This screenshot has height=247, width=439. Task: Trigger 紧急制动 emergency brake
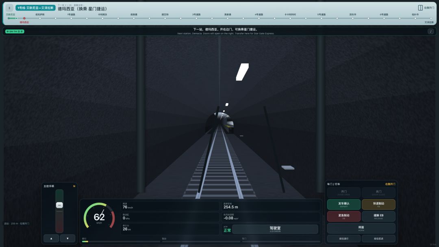tap(343, 216)
